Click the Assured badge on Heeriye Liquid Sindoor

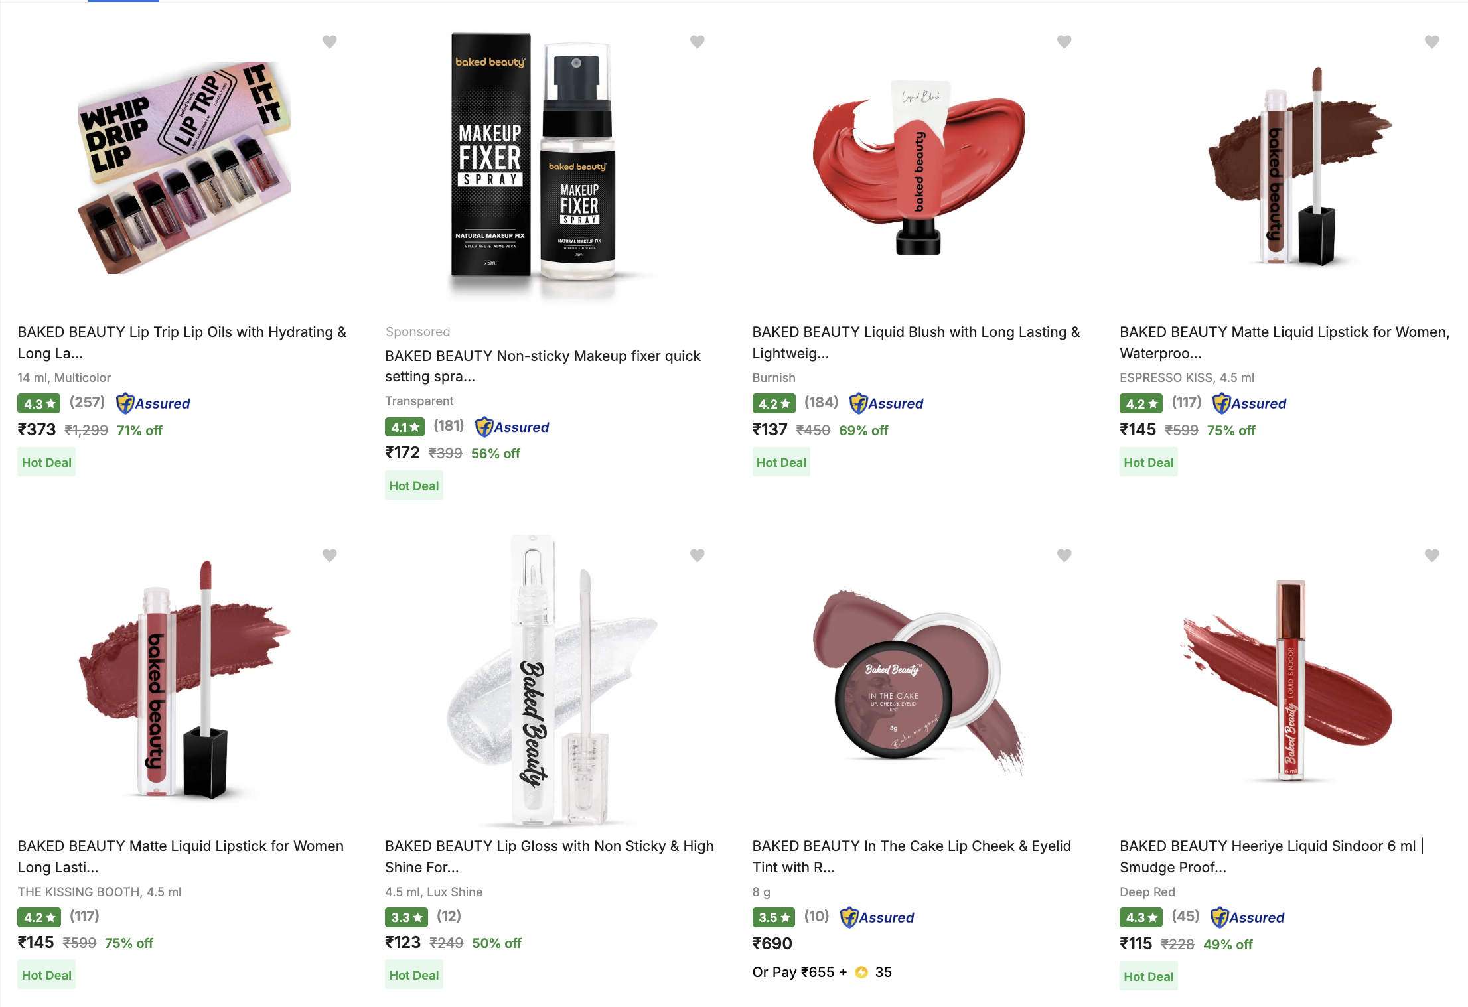1247,917
